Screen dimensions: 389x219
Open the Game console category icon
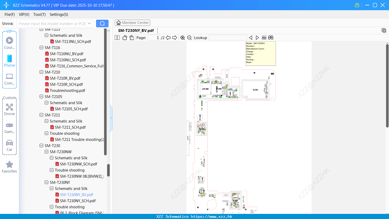[x=9, y=125]
